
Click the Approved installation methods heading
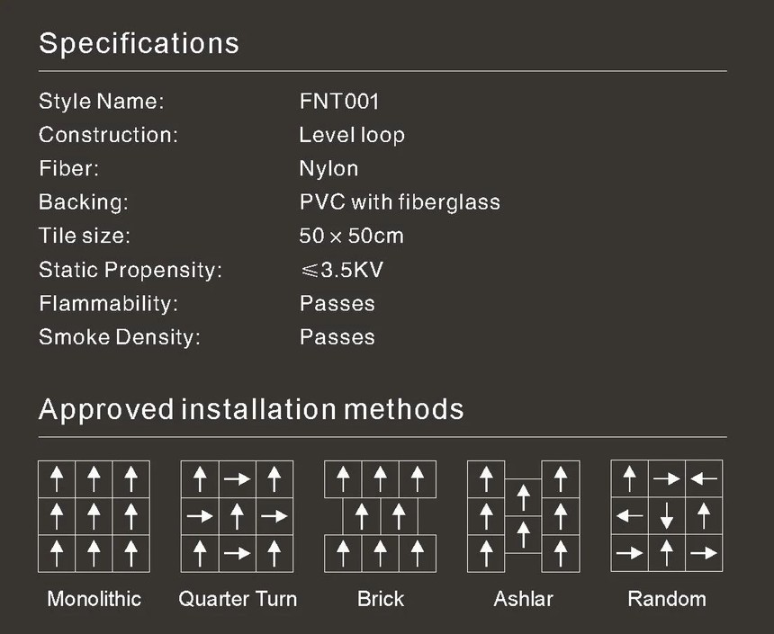click(x=251, y=409)
